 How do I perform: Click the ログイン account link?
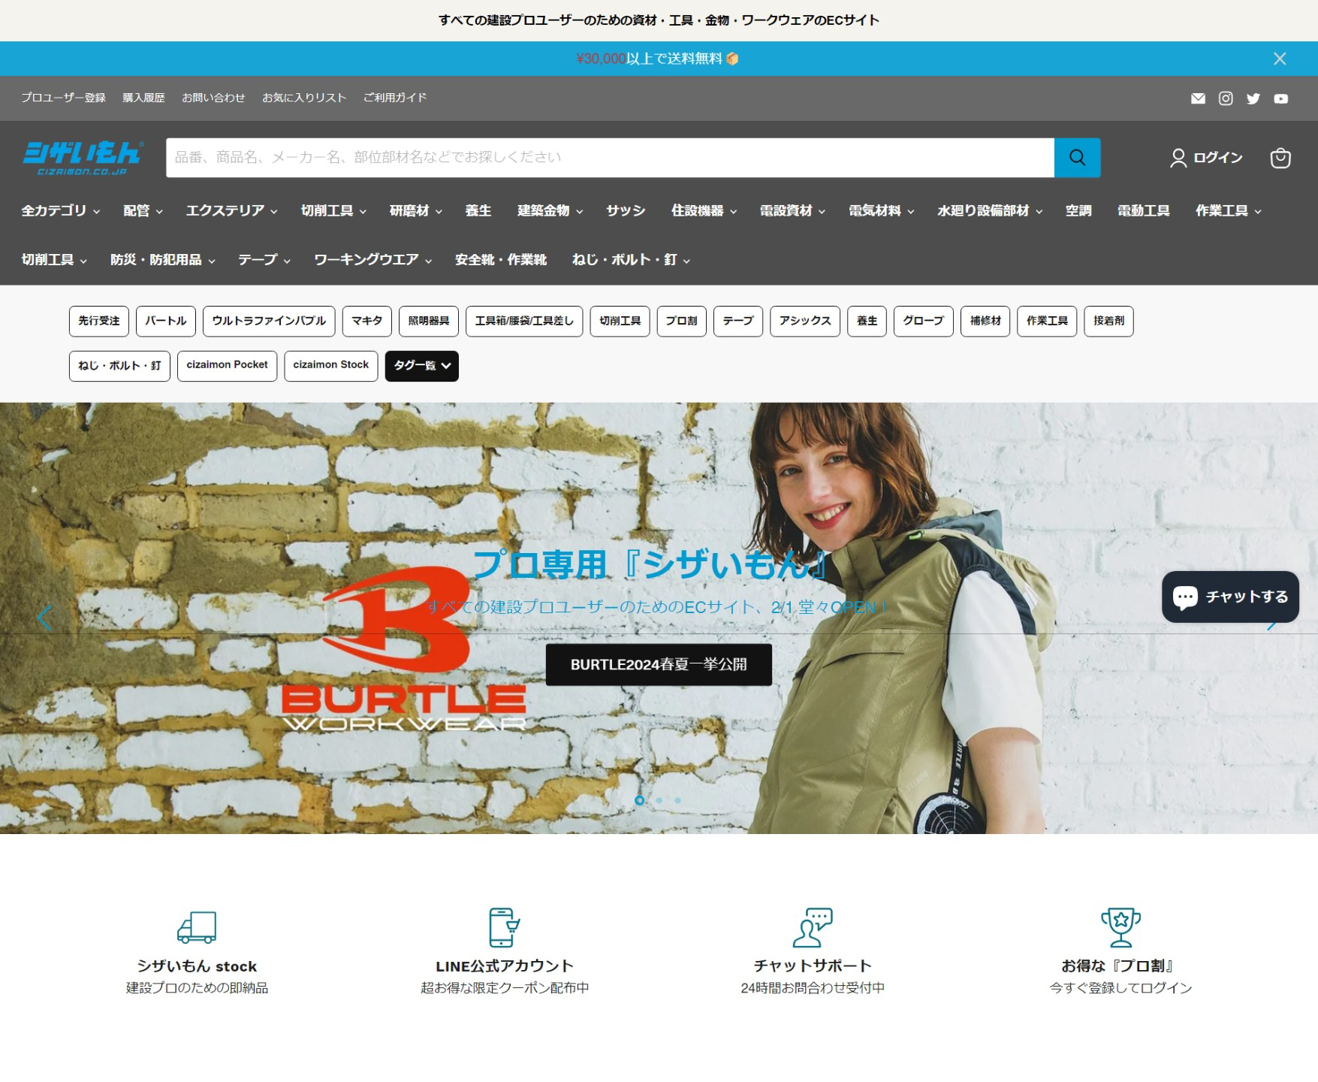[1206, 158]
